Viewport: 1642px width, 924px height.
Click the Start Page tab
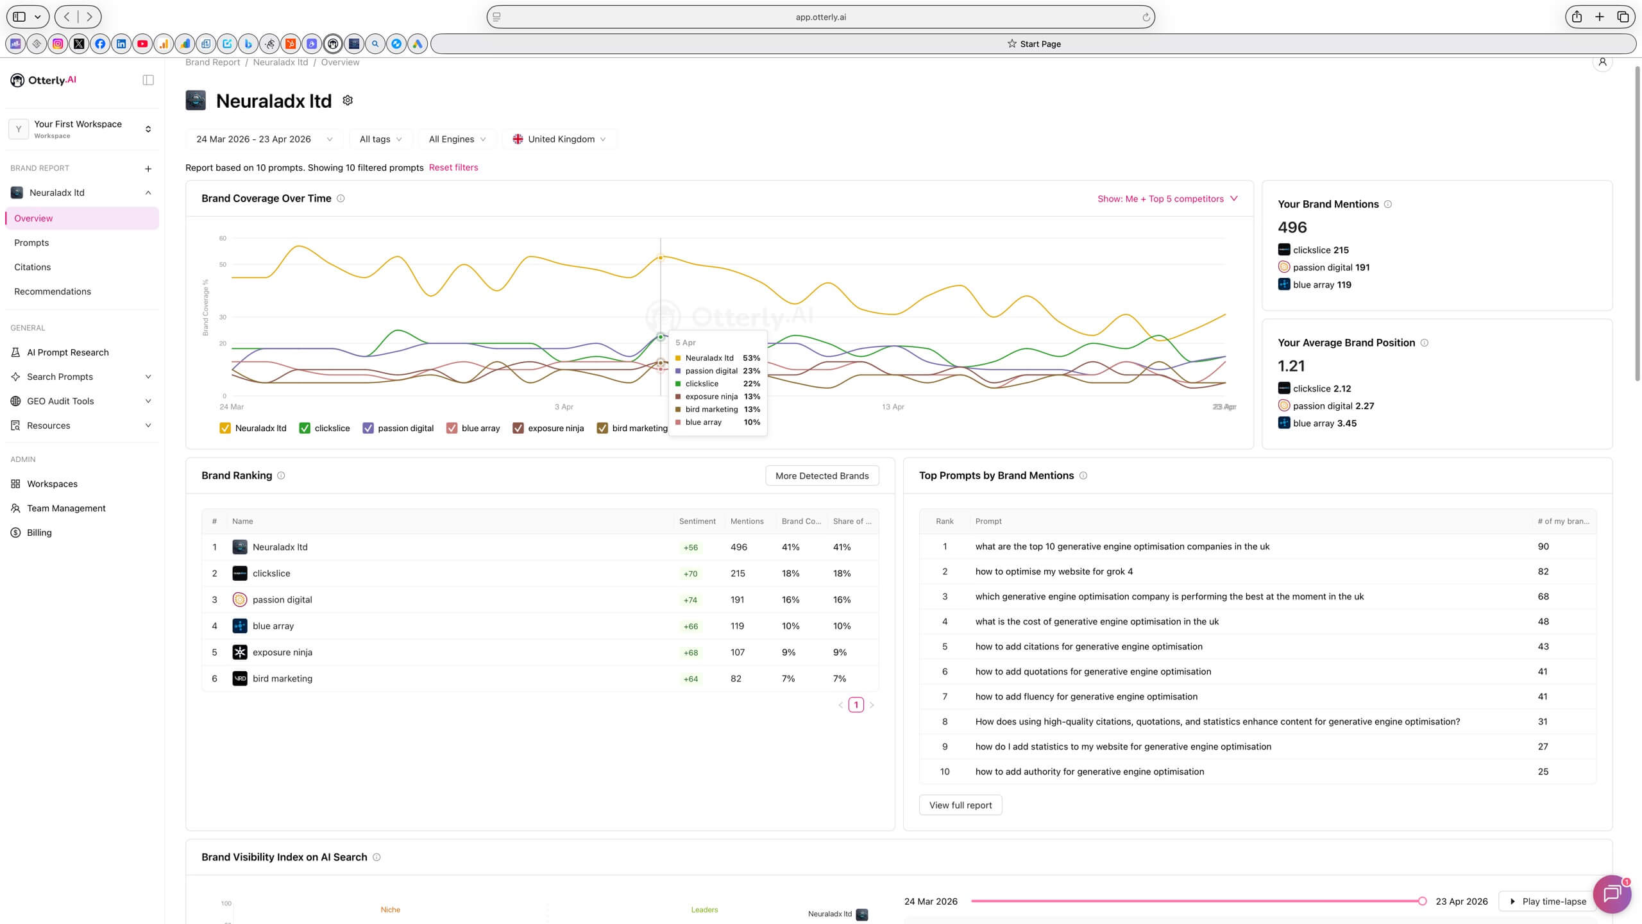(1033, 44)
